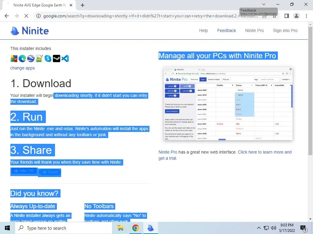Image resolution: width=313 pixels, height=234 pixels.
Task: Open the volume control tray icon
Action: point(274,228)
